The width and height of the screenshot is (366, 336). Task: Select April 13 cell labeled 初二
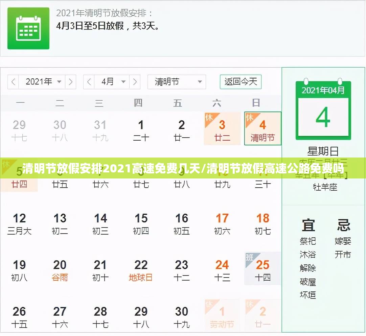(x=60, y=224)
